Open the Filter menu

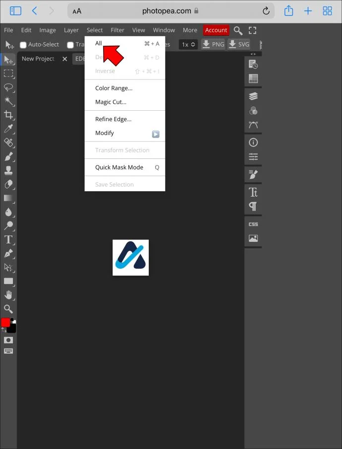(x=117, y=30)
